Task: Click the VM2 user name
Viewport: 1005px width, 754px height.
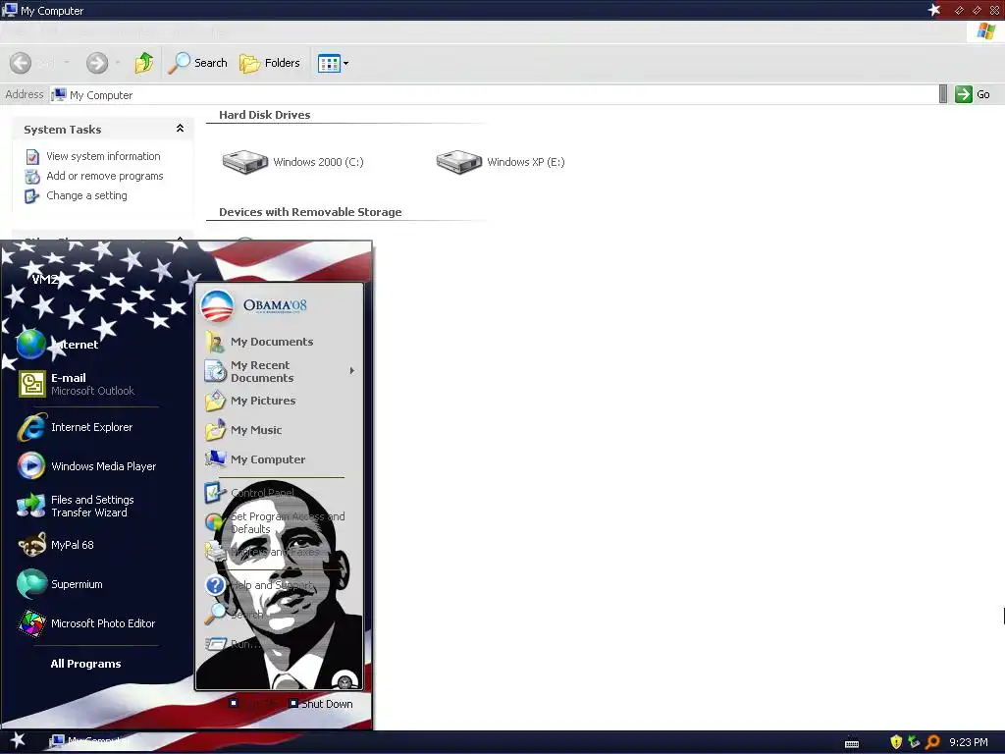Action: click(x=45, y=280)
